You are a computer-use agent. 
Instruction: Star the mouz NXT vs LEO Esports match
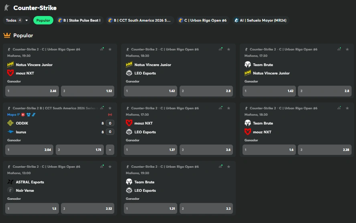(x=229, y=108)
